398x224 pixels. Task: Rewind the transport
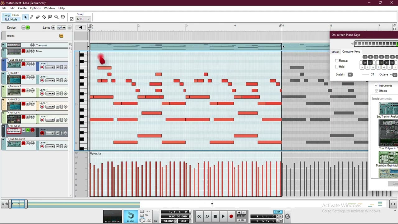[x=199, y=216]
